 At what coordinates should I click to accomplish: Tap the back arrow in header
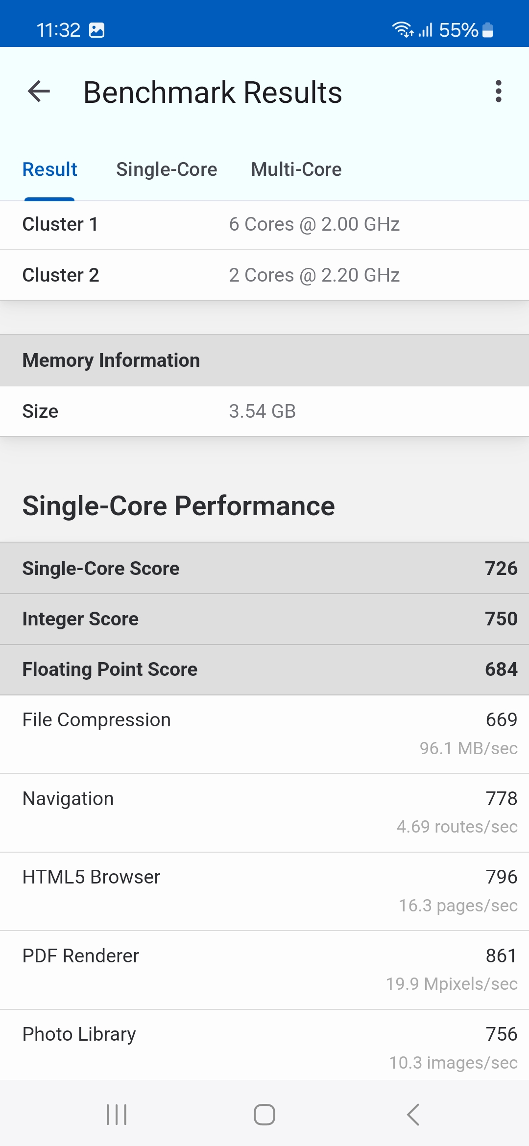(x=39, y=92)
